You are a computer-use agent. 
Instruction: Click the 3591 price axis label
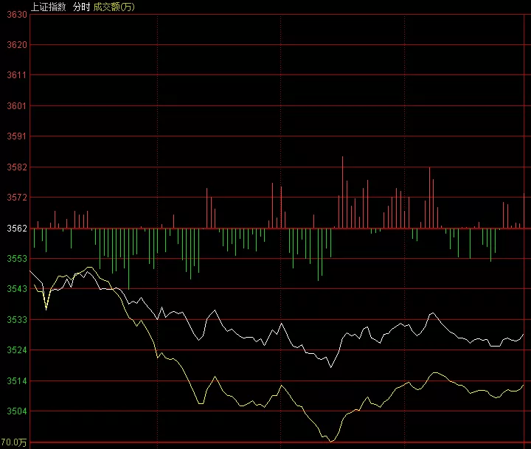pos(16,136)
